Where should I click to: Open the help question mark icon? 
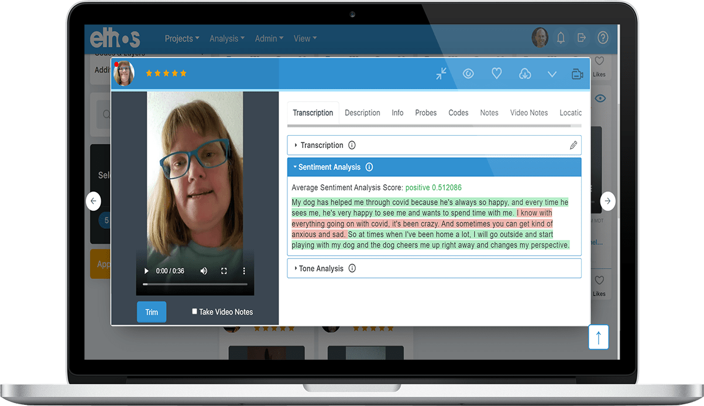click(x=603, y=38)
